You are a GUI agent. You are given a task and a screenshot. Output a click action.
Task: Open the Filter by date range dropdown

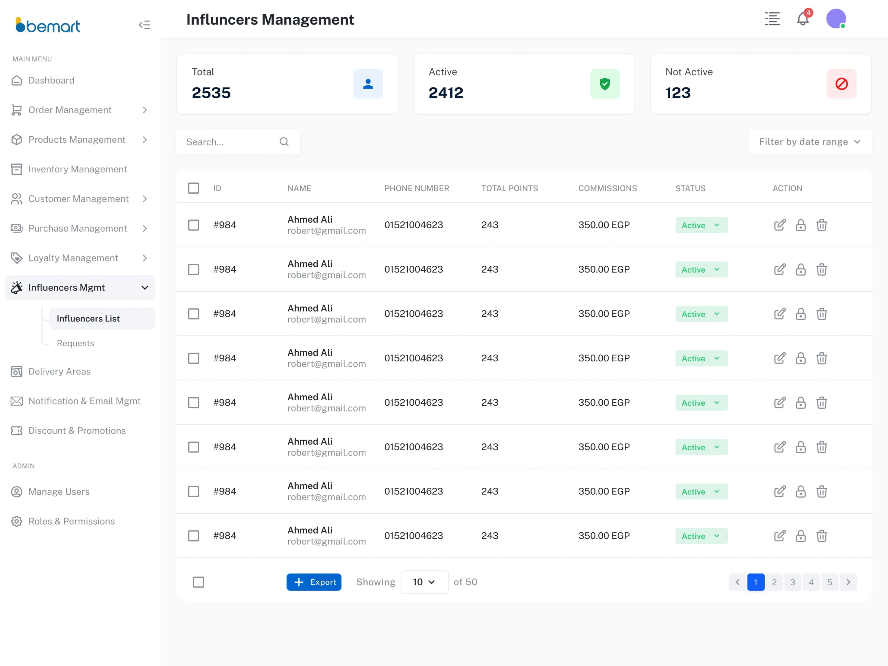[810, 142]
